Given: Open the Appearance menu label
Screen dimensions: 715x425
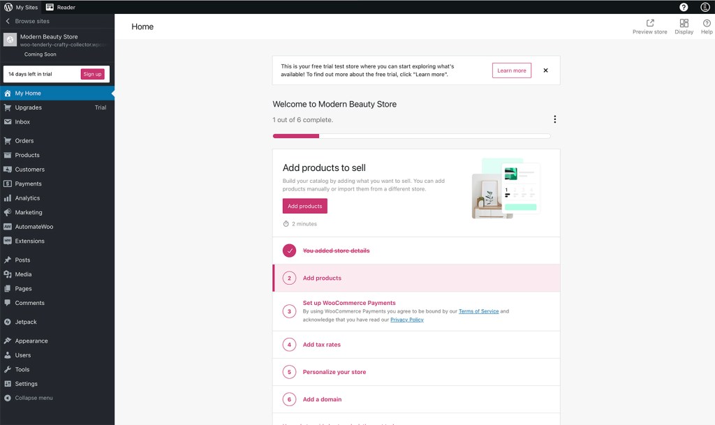Looking at the screenshot, I should pyautogui.click(x=31, y=341).
